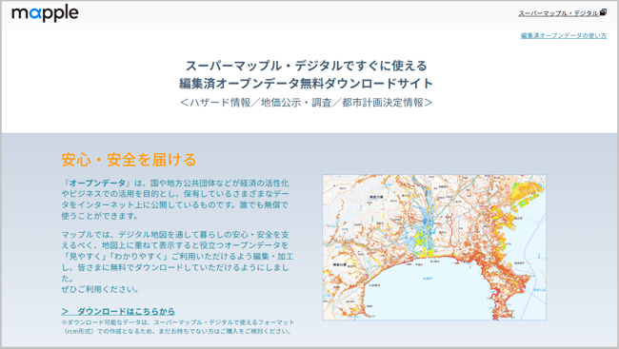This screenshot has height=349, width=619.
Task: Click the Kanagawa hazard map image
Action: (x=434, y=247)
